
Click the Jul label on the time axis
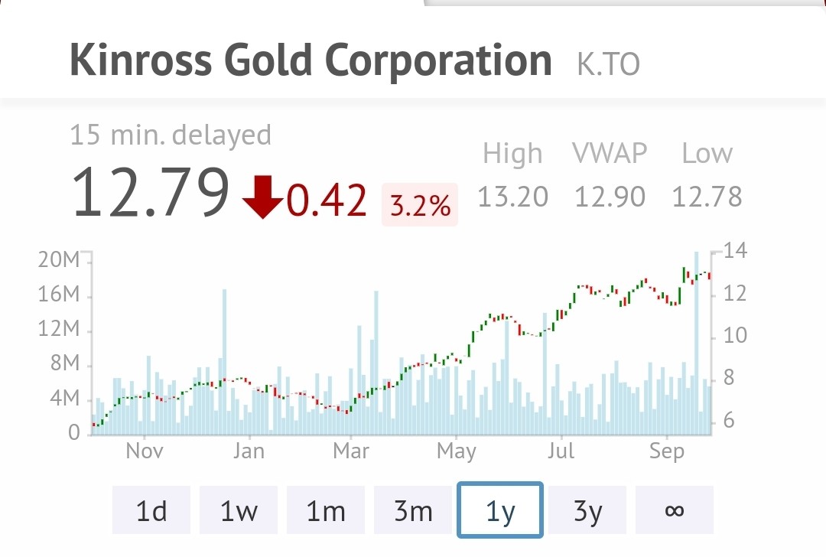point(561,451)
